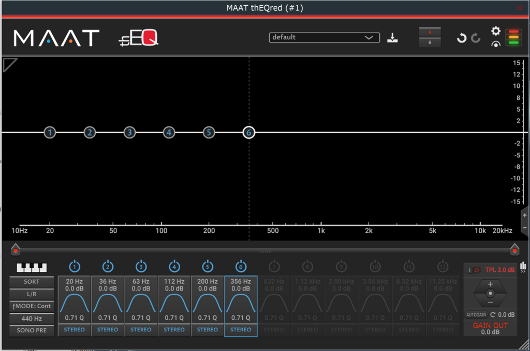Toggle power for band 1
This screenshot has width=530, height=351.
click(x=75, y=266)
